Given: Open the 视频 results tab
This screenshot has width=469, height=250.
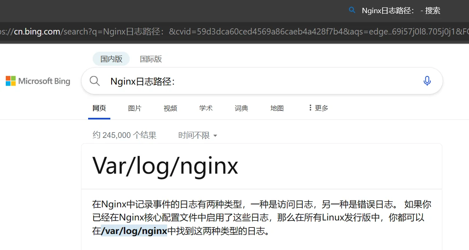Looking at the screenshot, I should tap(170, 108).
